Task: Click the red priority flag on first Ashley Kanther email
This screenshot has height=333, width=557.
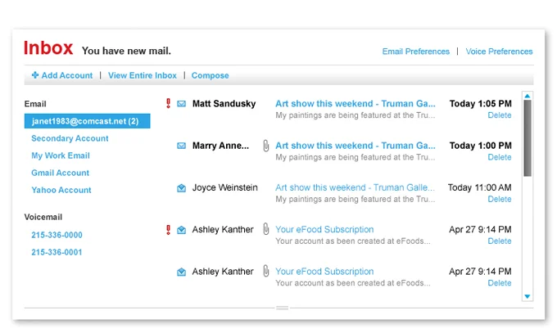Action: point(168,230)
